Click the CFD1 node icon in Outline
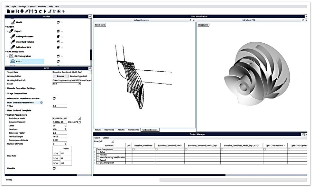This screenshot has height=187, width=313. [13, 61]
